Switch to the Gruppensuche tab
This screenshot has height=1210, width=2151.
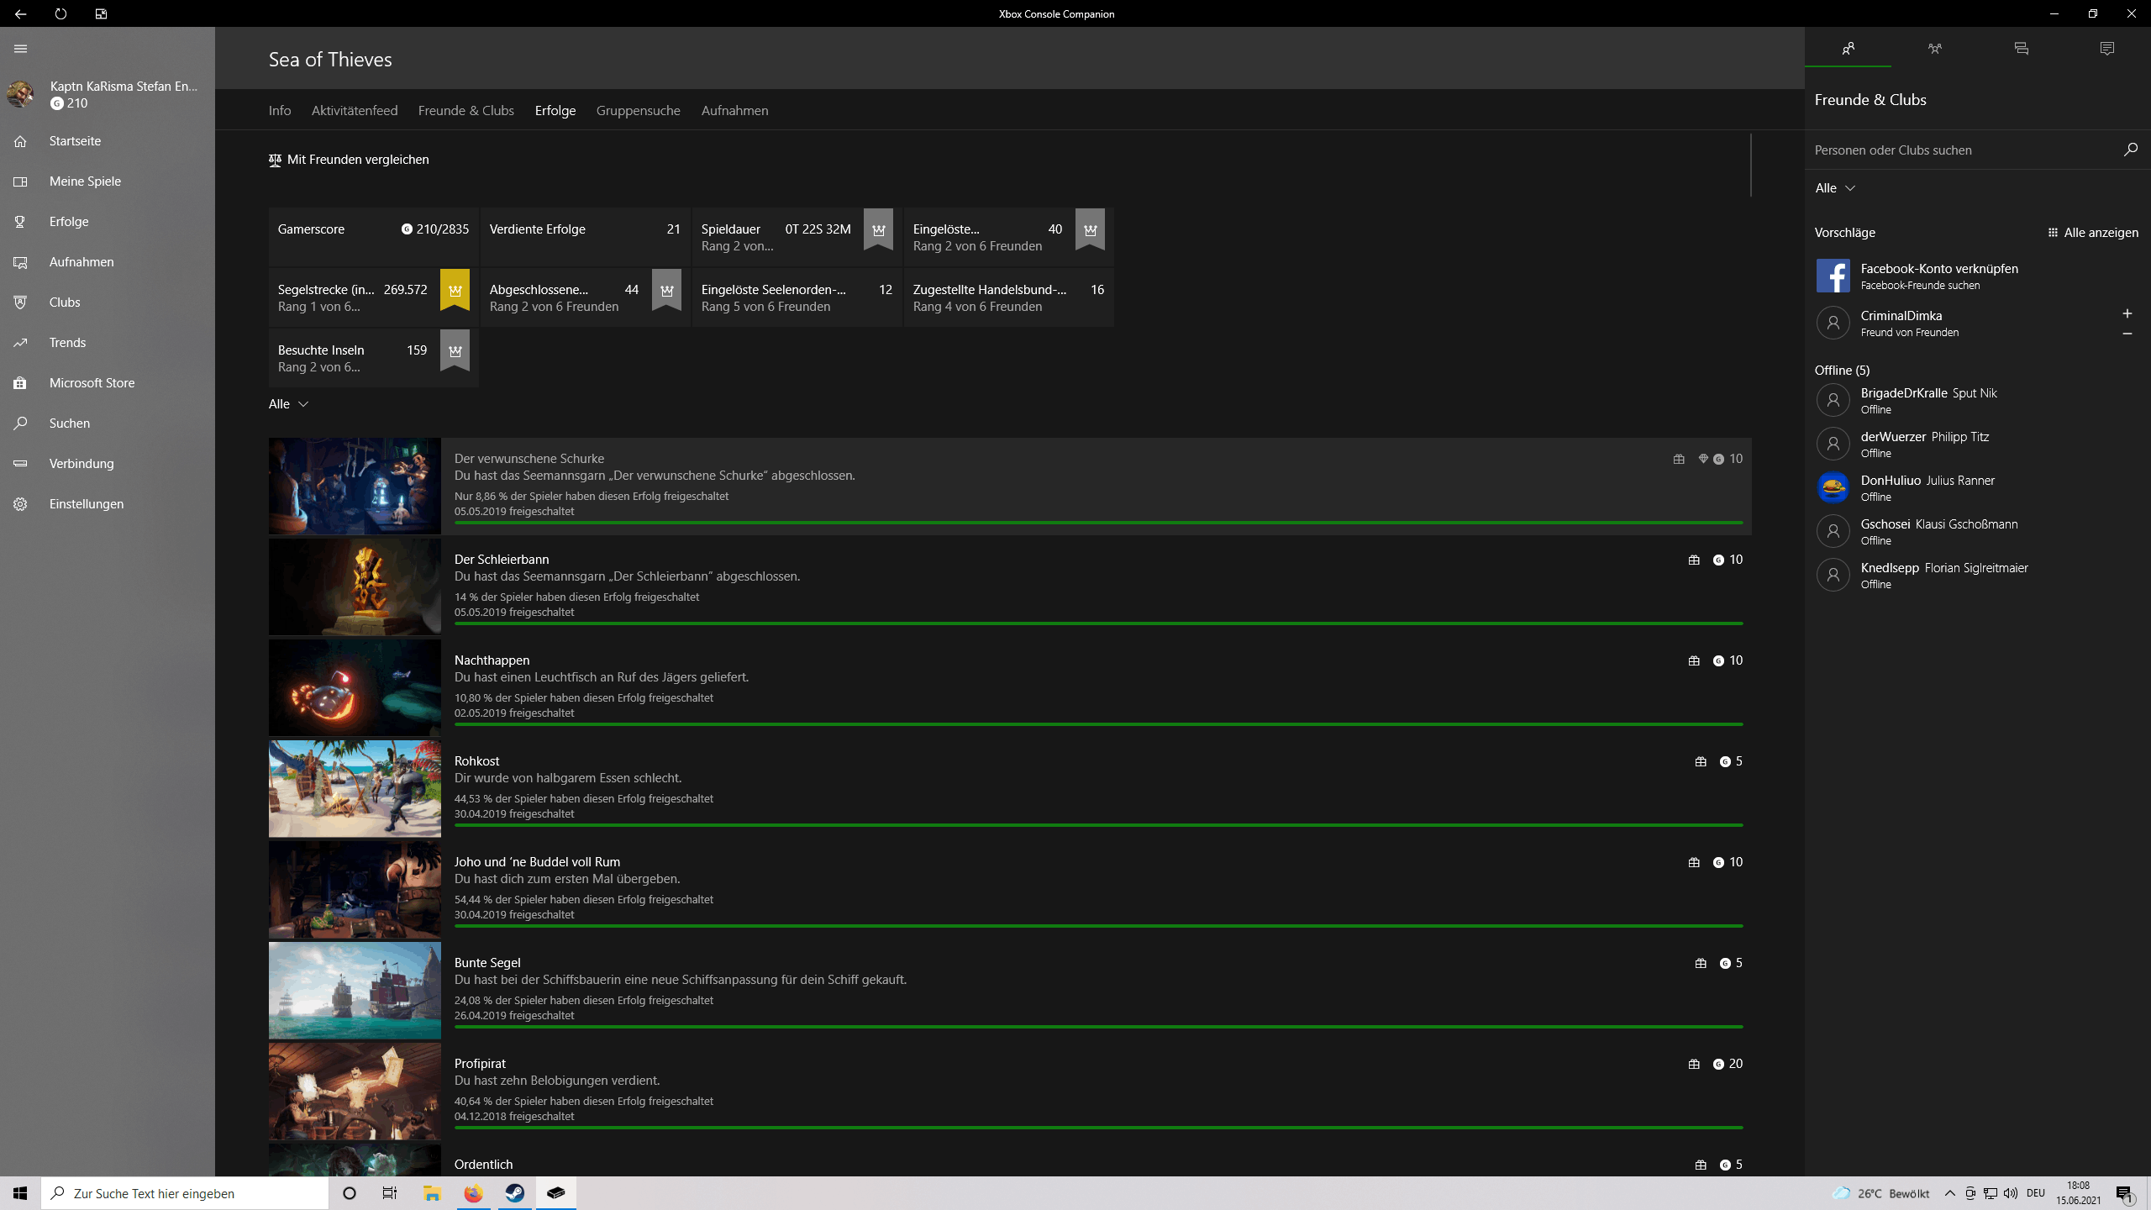pos(638,111)
